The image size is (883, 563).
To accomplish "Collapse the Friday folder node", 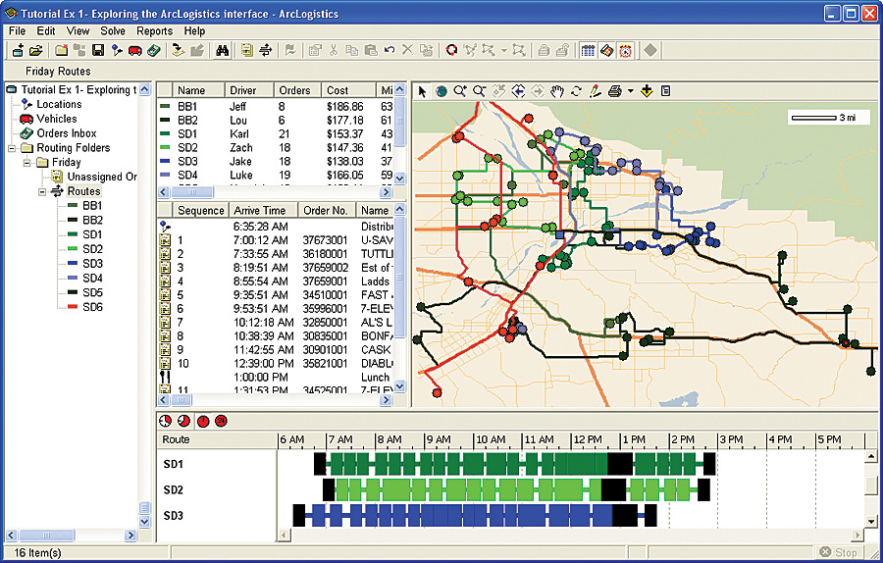I will click(26, 163).
